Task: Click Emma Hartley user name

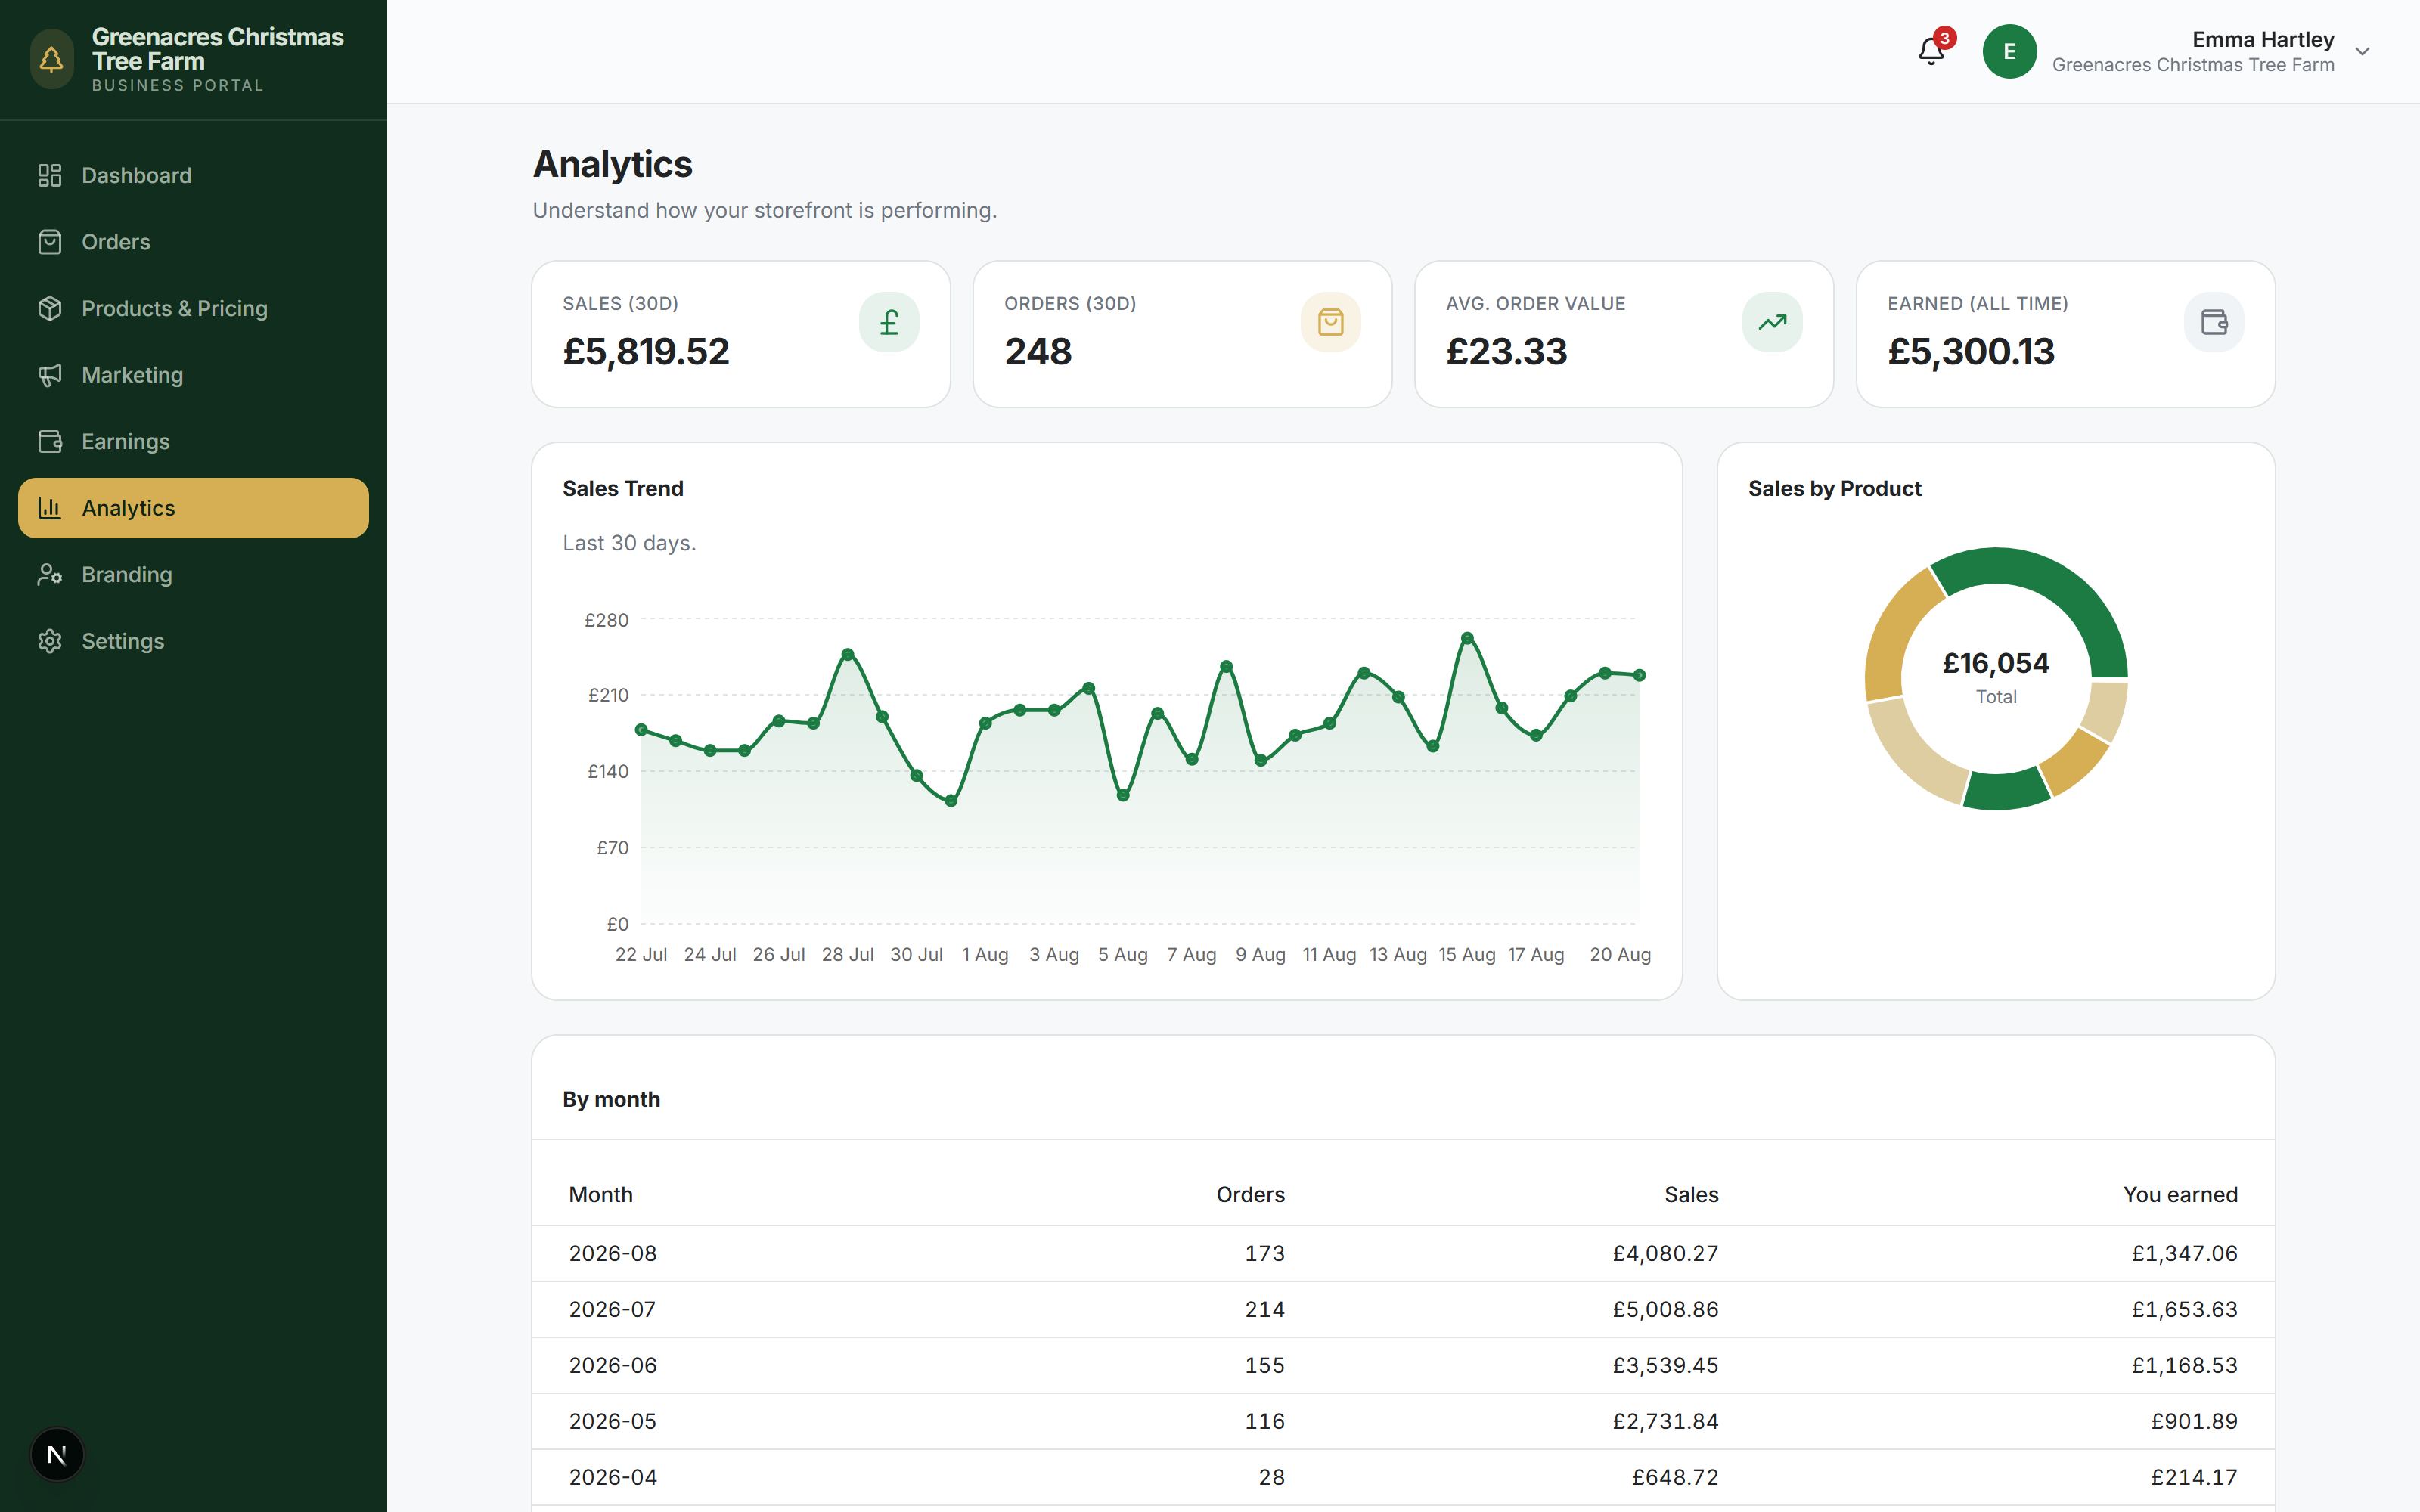Action: (2263, 39)
